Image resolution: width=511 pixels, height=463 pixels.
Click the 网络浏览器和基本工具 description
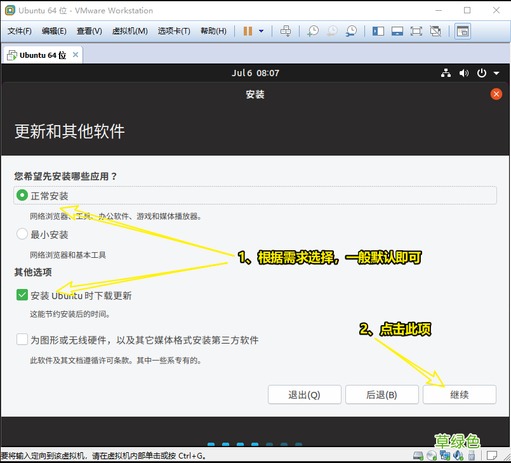(68, 255)
